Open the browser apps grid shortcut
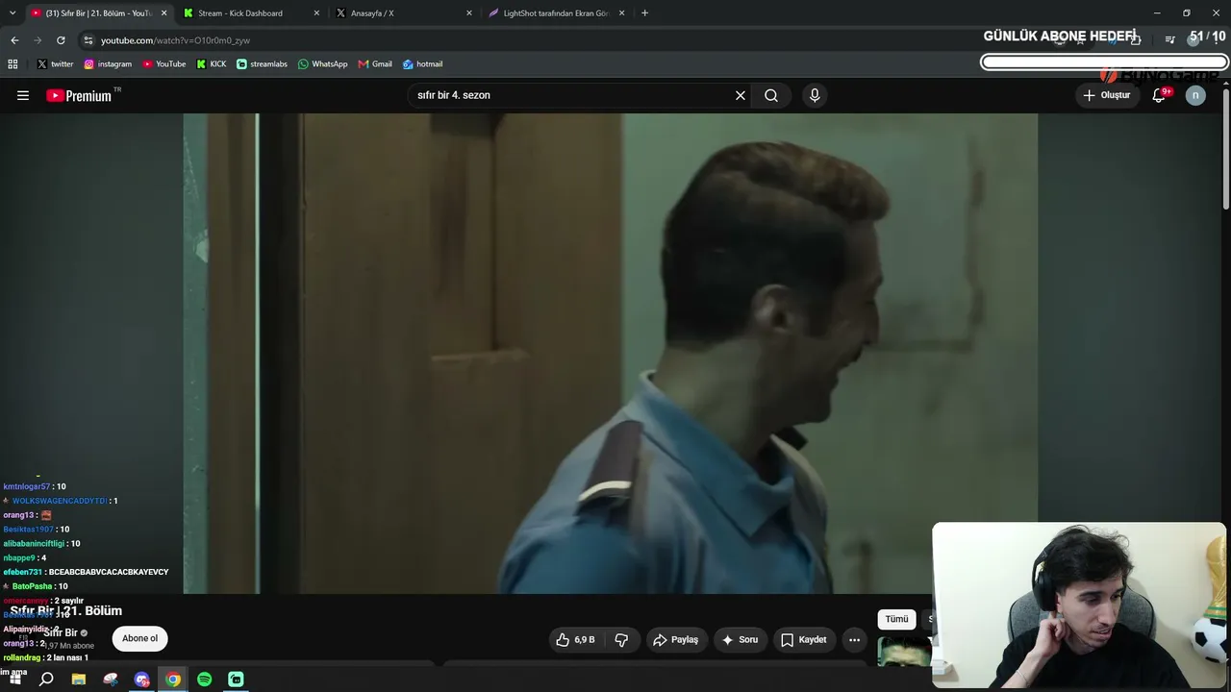Image resolution: width=1231 pixels, height=692 pixels. pyautogui.click(x=13, y=64)
